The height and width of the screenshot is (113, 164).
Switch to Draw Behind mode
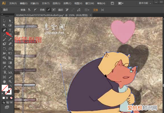pyautogui.click(x=7, y=102)
